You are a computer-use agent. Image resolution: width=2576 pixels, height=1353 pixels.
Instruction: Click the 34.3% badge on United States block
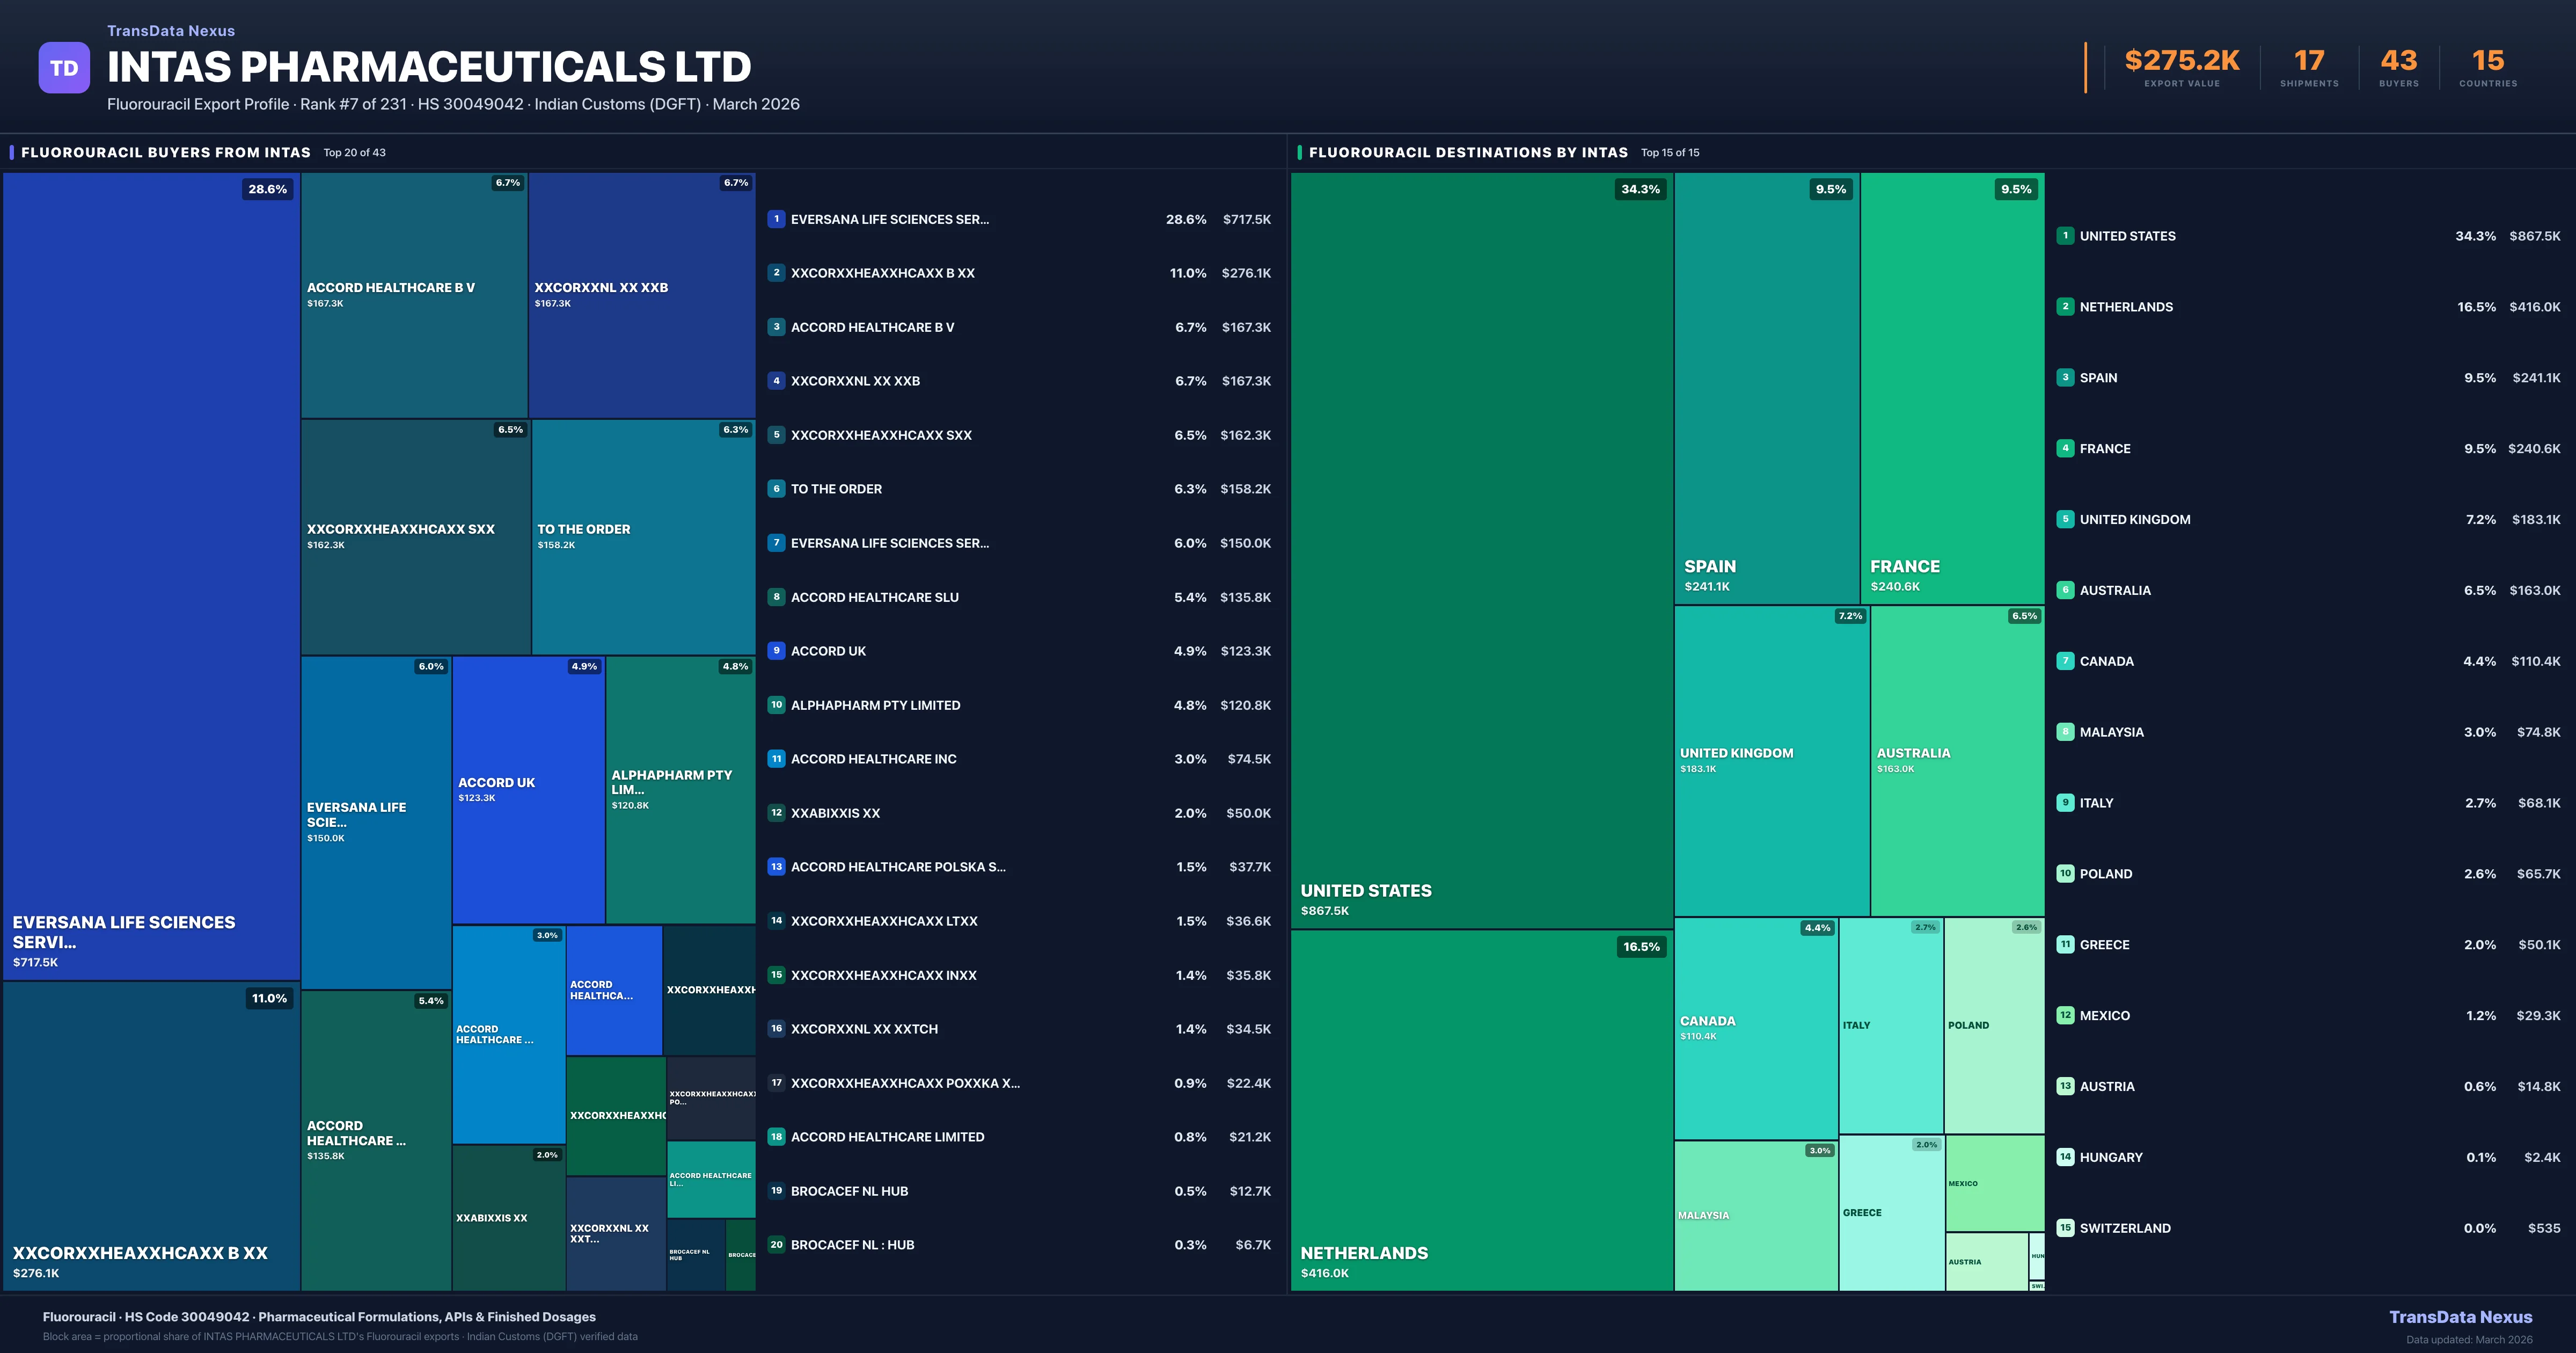tap(1640, 189)
